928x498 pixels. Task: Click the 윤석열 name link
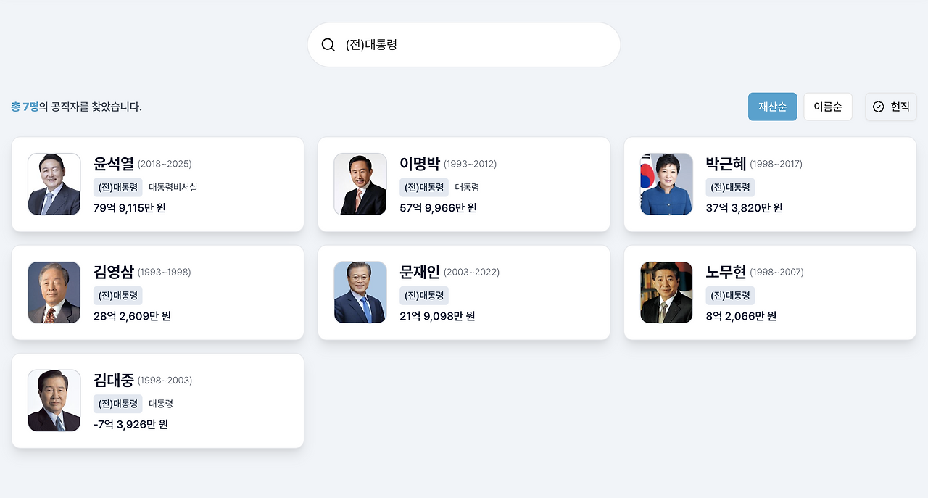click(x=114, y=164)
